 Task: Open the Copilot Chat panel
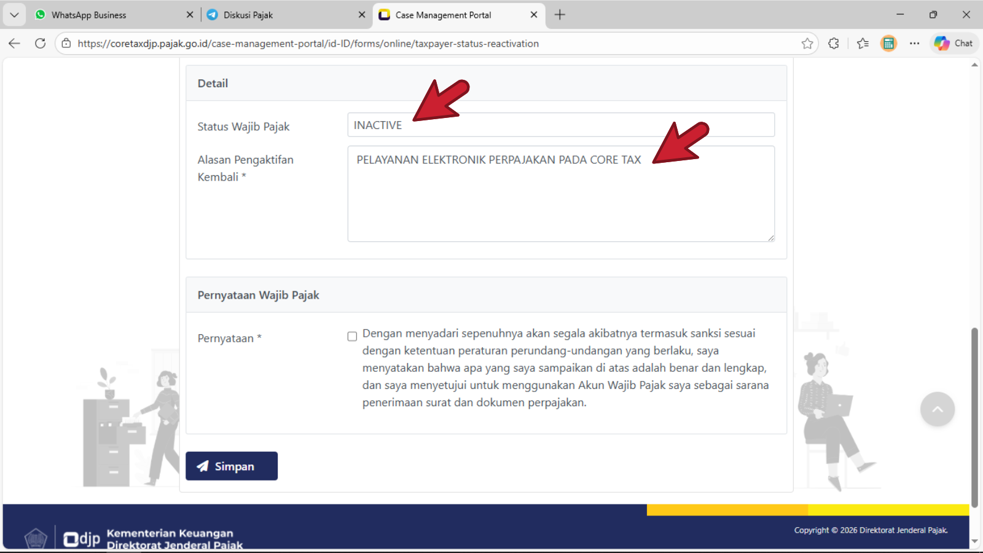click(x=954, y=44)
